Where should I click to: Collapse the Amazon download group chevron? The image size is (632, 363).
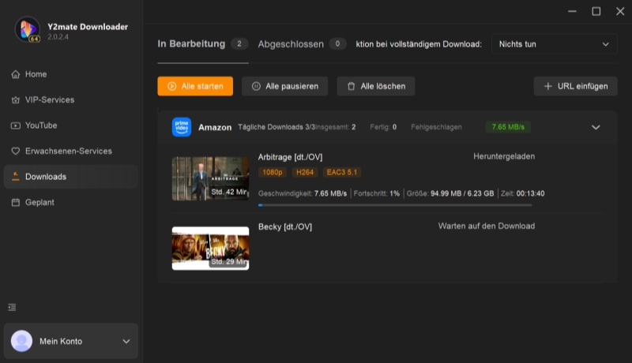596,127
